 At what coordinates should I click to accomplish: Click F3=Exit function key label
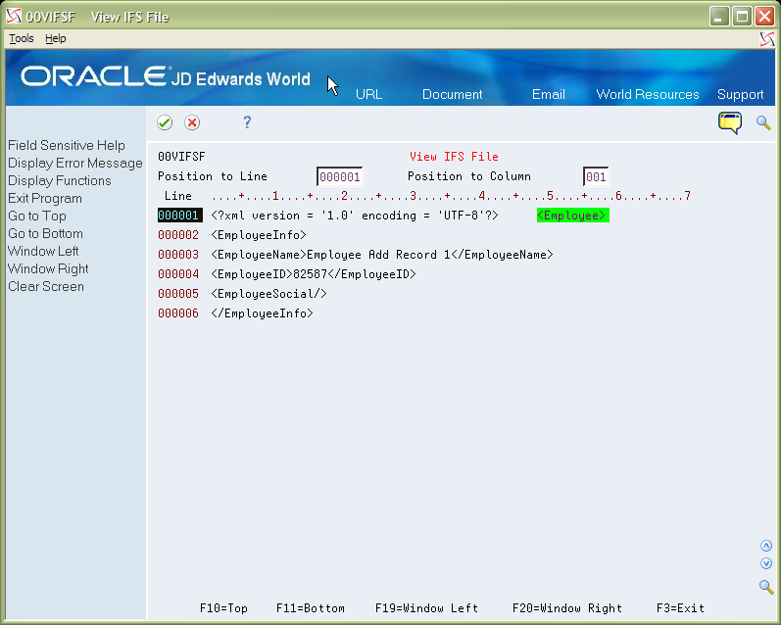point(680,608)
